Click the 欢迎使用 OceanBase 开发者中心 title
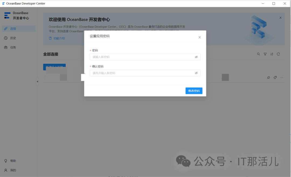Image resolution: width=291 pixels, height=177 pixels. coord(79,20)
